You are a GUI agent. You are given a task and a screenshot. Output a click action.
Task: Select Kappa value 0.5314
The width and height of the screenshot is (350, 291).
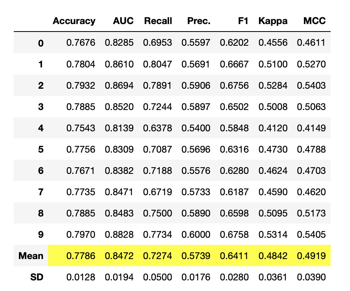(273, 235)
